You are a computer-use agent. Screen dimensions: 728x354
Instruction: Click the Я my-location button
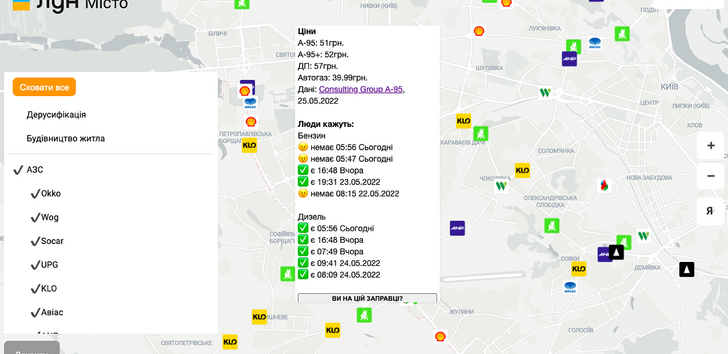coord(711,211)
